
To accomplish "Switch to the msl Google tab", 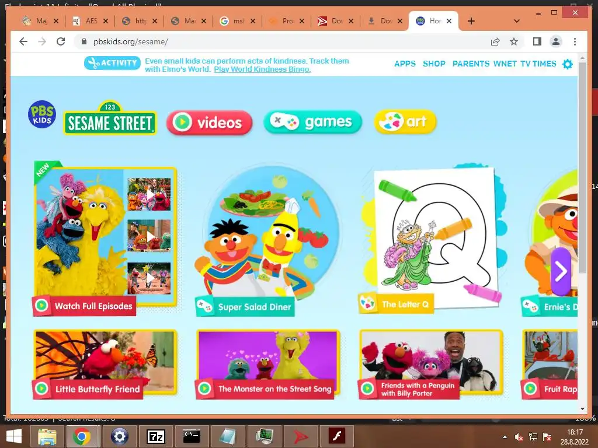I will click(x=237, y=21).
